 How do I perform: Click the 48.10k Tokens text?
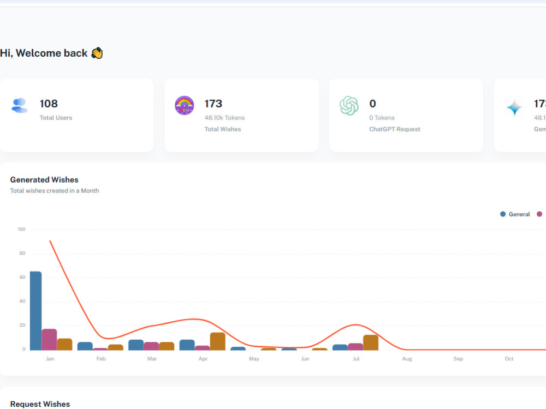point(224,118)
